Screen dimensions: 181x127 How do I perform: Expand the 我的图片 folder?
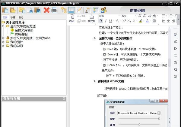click(3, 42)
